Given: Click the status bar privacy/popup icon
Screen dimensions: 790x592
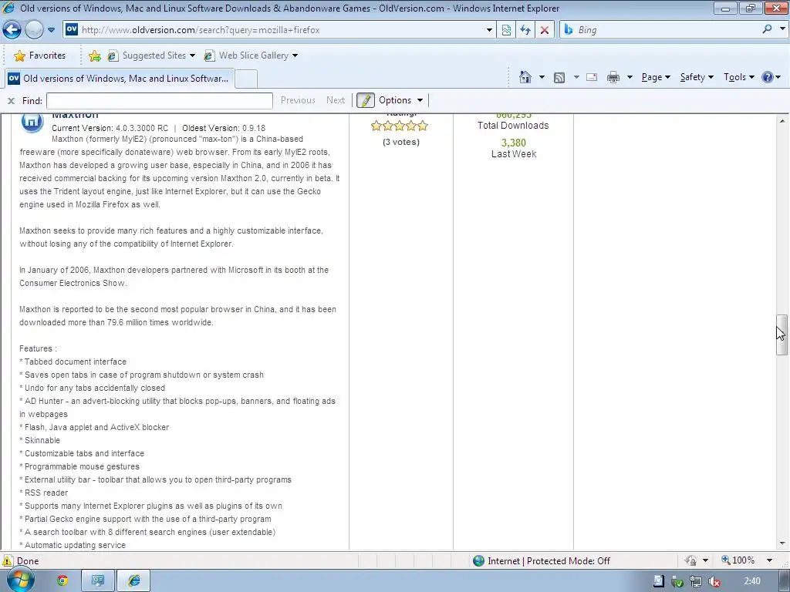Looking at the screenshot, I should [x=690, y=560].
